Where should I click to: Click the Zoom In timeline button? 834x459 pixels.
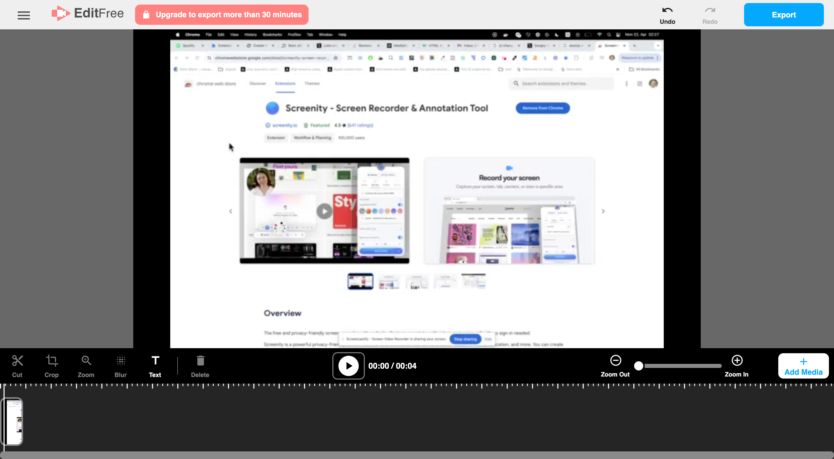pyautogui.click(x=736, y=366)
